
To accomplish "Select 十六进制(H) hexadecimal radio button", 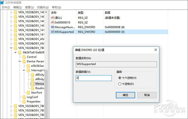I will [x=120, y=78].
